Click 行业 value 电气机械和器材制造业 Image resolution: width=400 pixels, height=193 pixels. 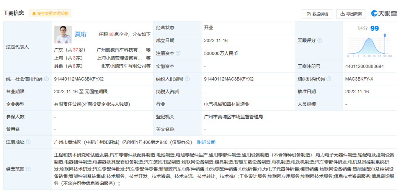click(227, 104)
